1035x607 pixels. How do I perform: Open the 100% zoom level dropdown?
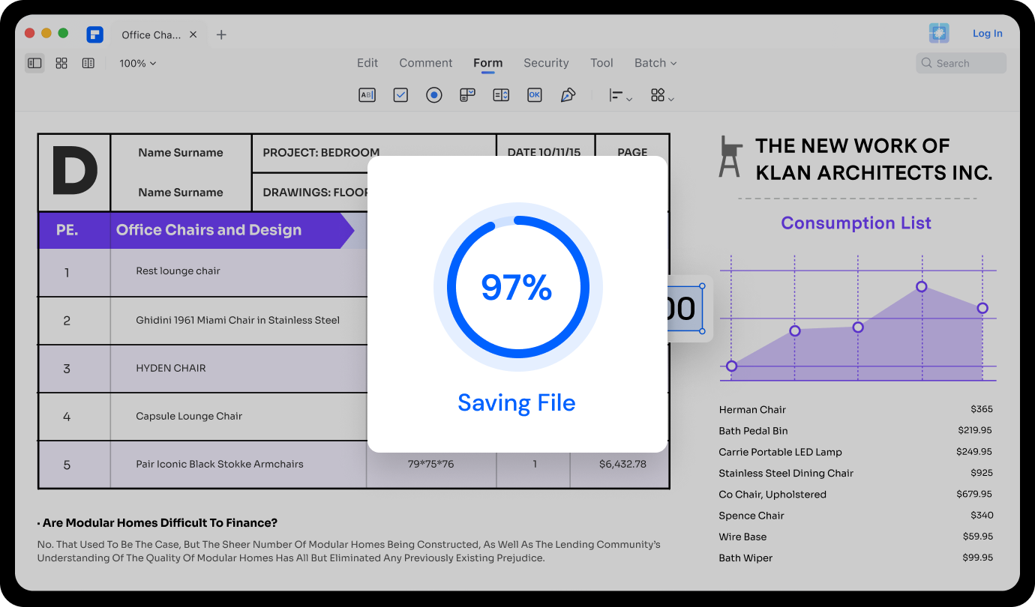click(x=138, y=64)
